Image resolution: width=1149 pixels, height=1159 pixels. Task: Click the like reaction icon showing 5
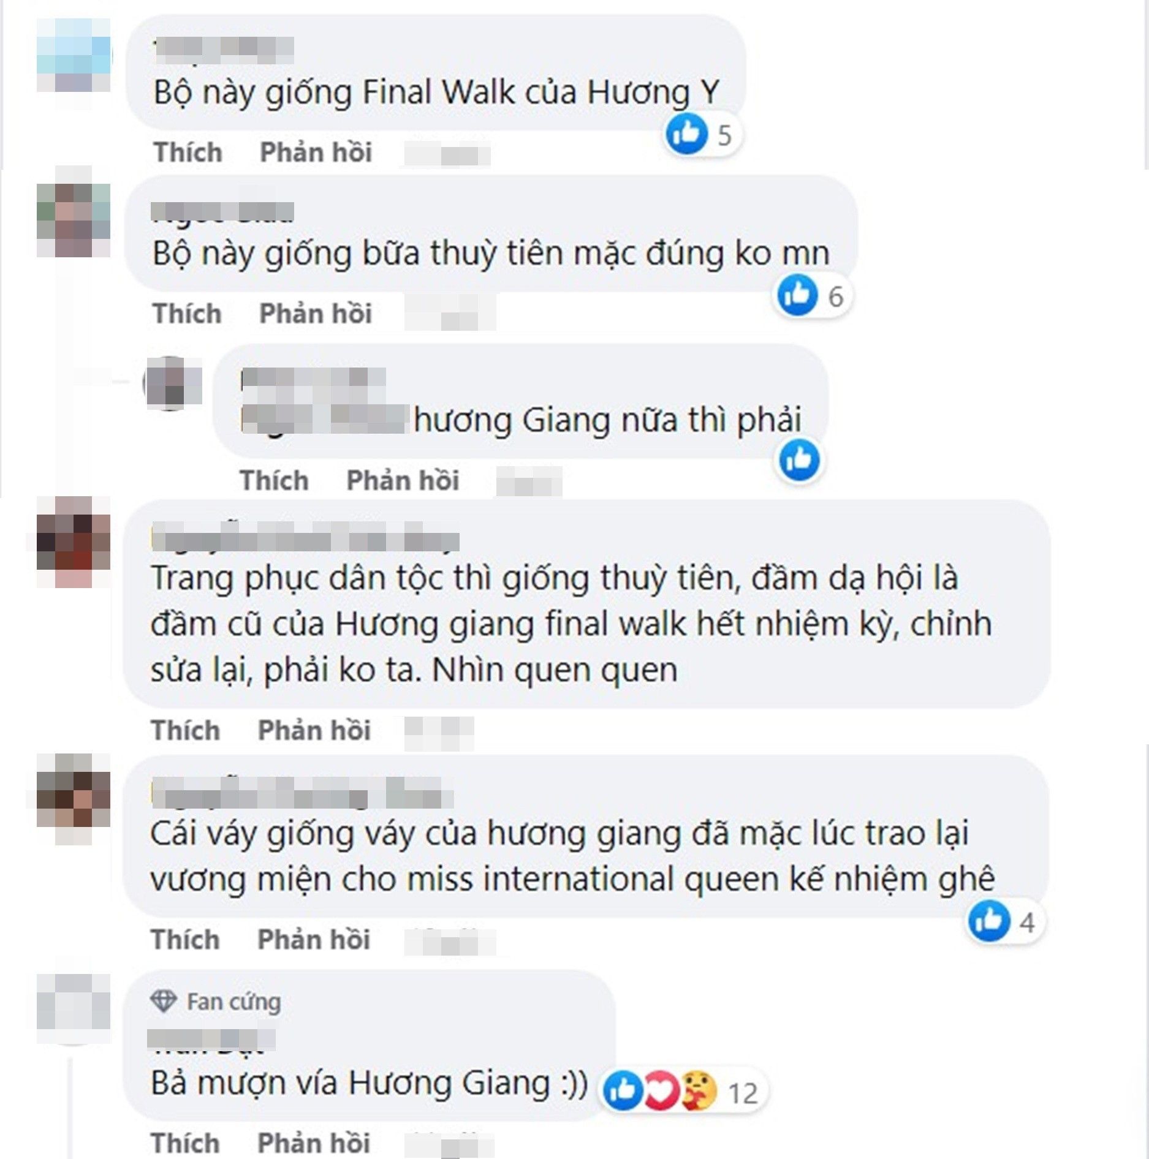pyautogui.click(x=686, y=134)
